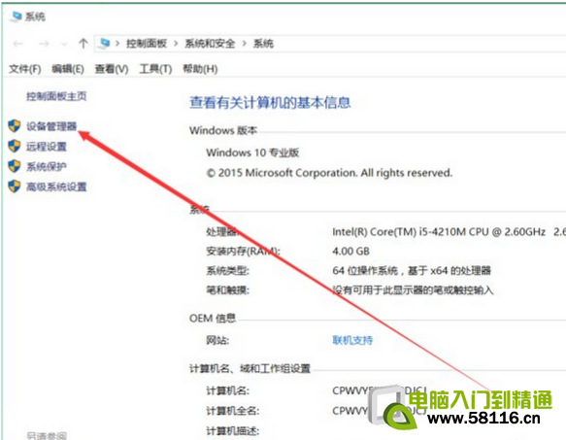Open 设备管理器 link
This screenshot has height=440, width=566.
[51, 126]
